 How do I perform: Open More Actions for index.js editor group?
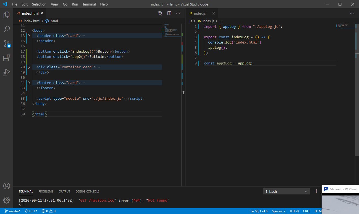click(x=352, y=13)
